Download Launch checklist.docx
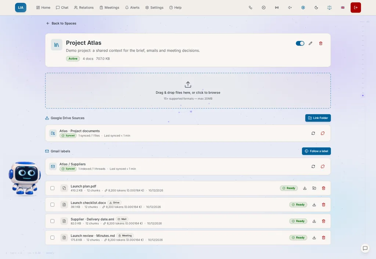The image size is (376, 259). 314,205
